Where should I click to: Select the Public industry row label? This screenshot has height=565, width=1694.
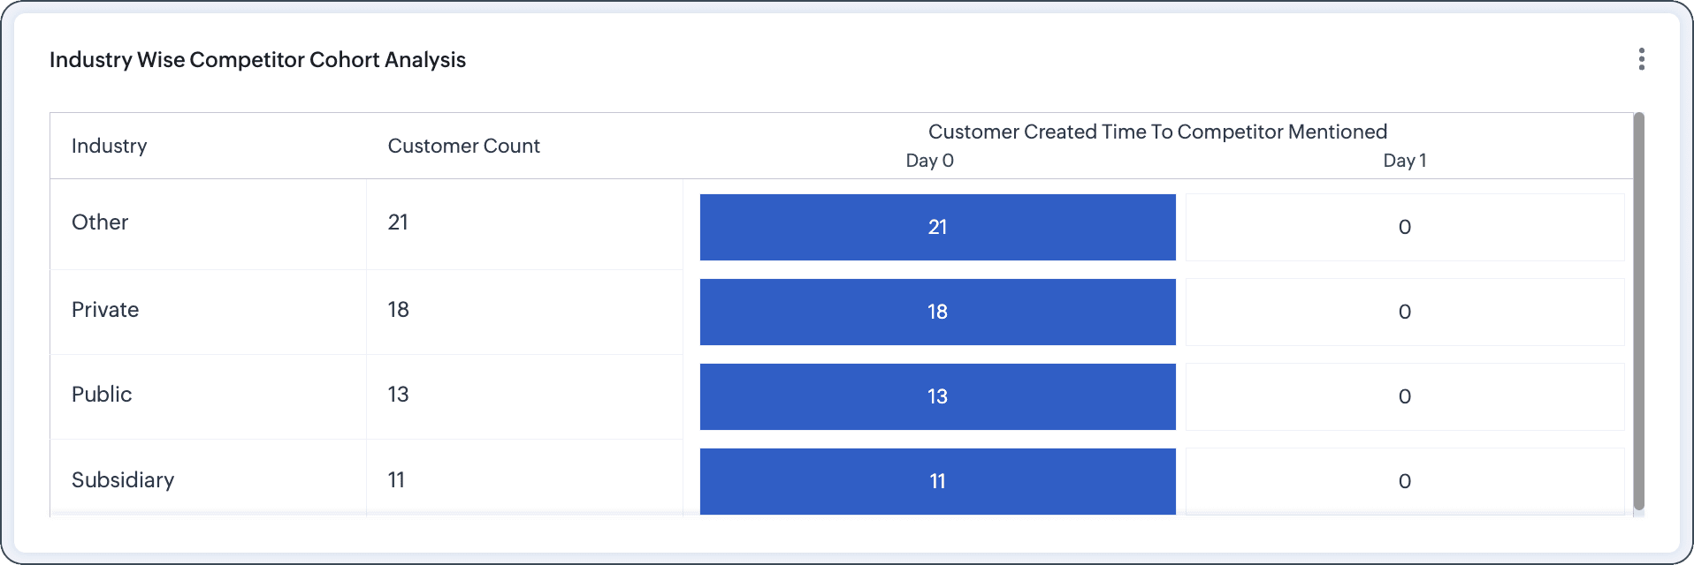pos(102,395)
